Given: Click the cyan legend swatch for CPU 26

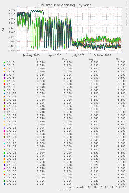Looking at the screenshot, I should pos(4,143).
